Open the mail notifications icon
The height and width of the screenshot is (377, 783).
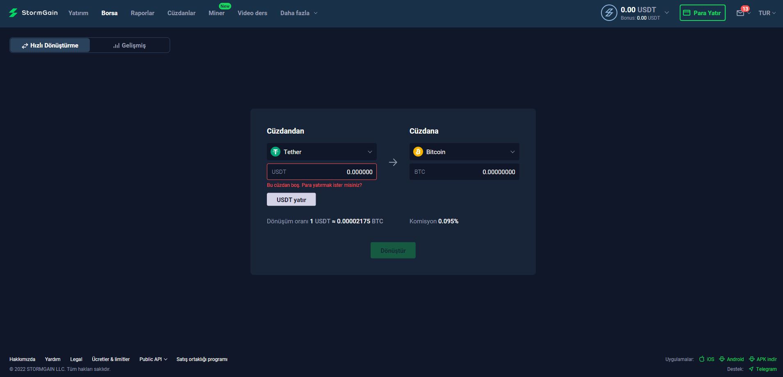[x=740, y=13]
